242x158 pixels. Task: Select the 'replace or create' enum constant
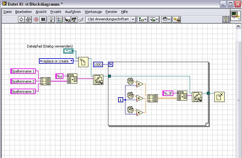[x=56, y=61]
